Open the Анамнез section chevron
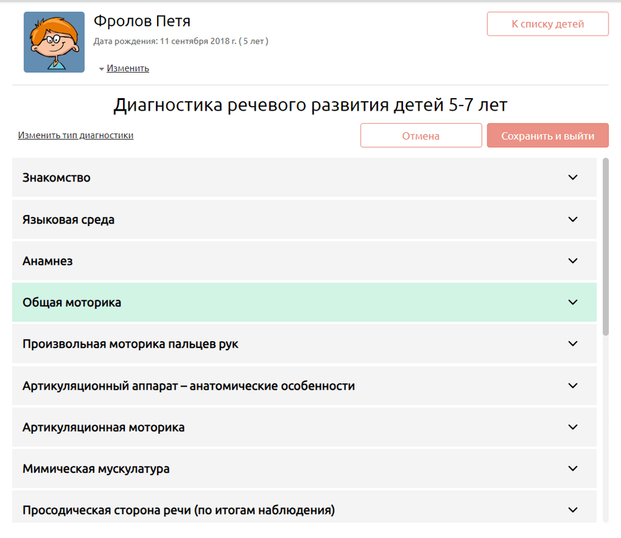Viewport: 621px width, 538px height. tap(573, 261)
